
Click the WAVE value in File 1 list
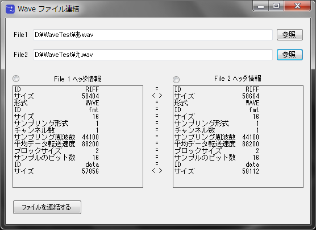92,103
